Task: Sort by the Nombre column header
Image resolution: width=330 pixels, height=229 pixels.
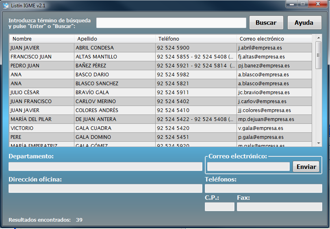Action: pyautogui.click(x=41, y=39)
